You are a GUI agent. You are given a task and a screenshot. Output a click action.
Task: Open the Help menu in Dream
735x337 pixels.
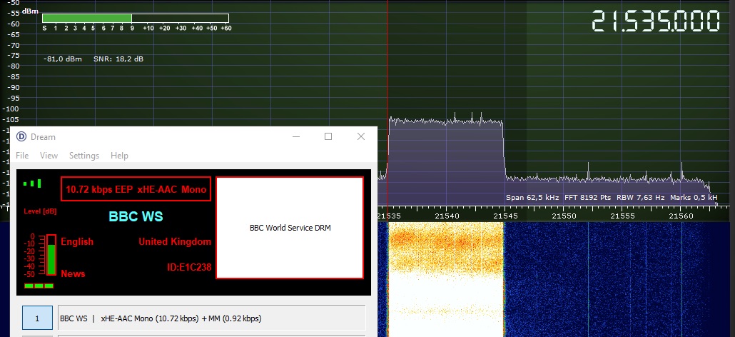coord(120,156)
